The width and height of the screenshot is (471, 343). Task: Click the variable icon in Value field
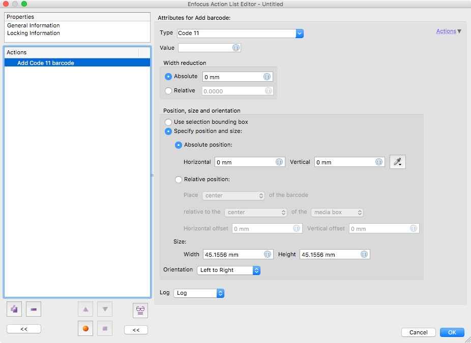236,48
